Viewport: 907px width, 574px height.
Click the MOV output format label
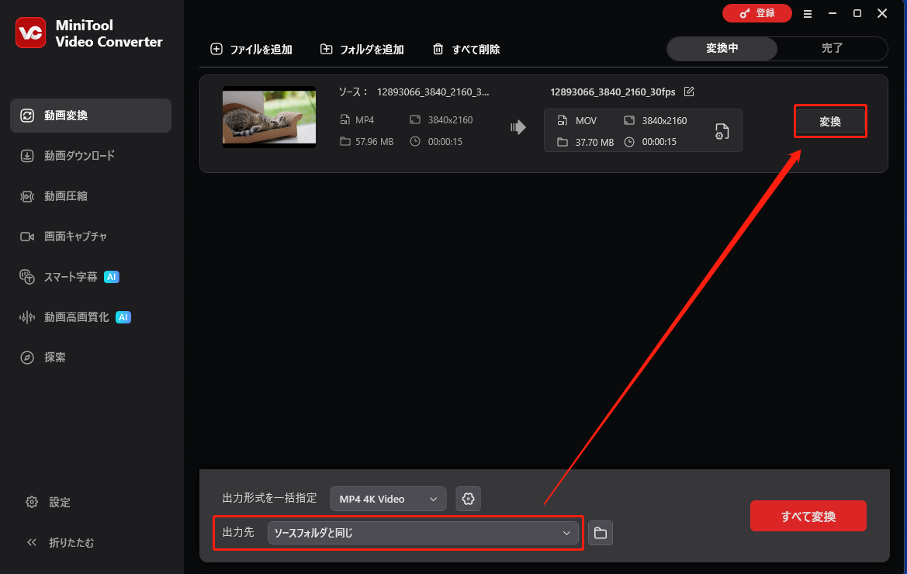[x=586, y=121]
